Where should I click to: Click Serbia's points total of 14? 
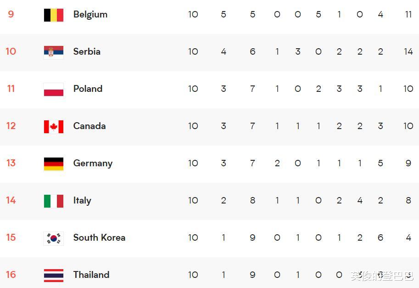(x=408, y=51)
